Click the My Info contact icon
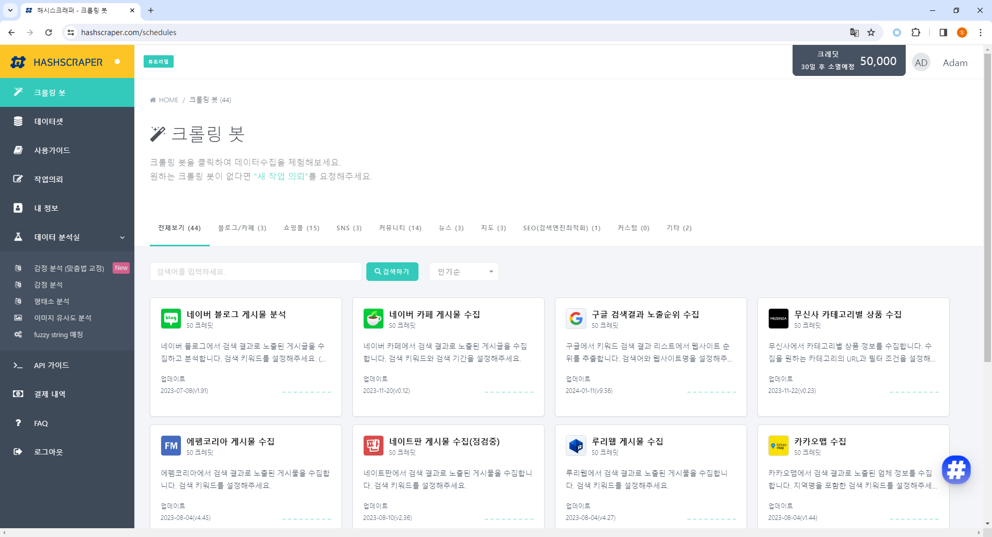992x537 pixels. (x=18, y=208)
